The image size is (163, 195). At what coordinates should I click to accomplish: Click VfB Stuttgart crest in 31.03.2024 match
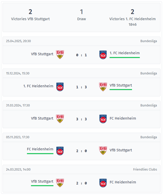[x=60, y=119]
